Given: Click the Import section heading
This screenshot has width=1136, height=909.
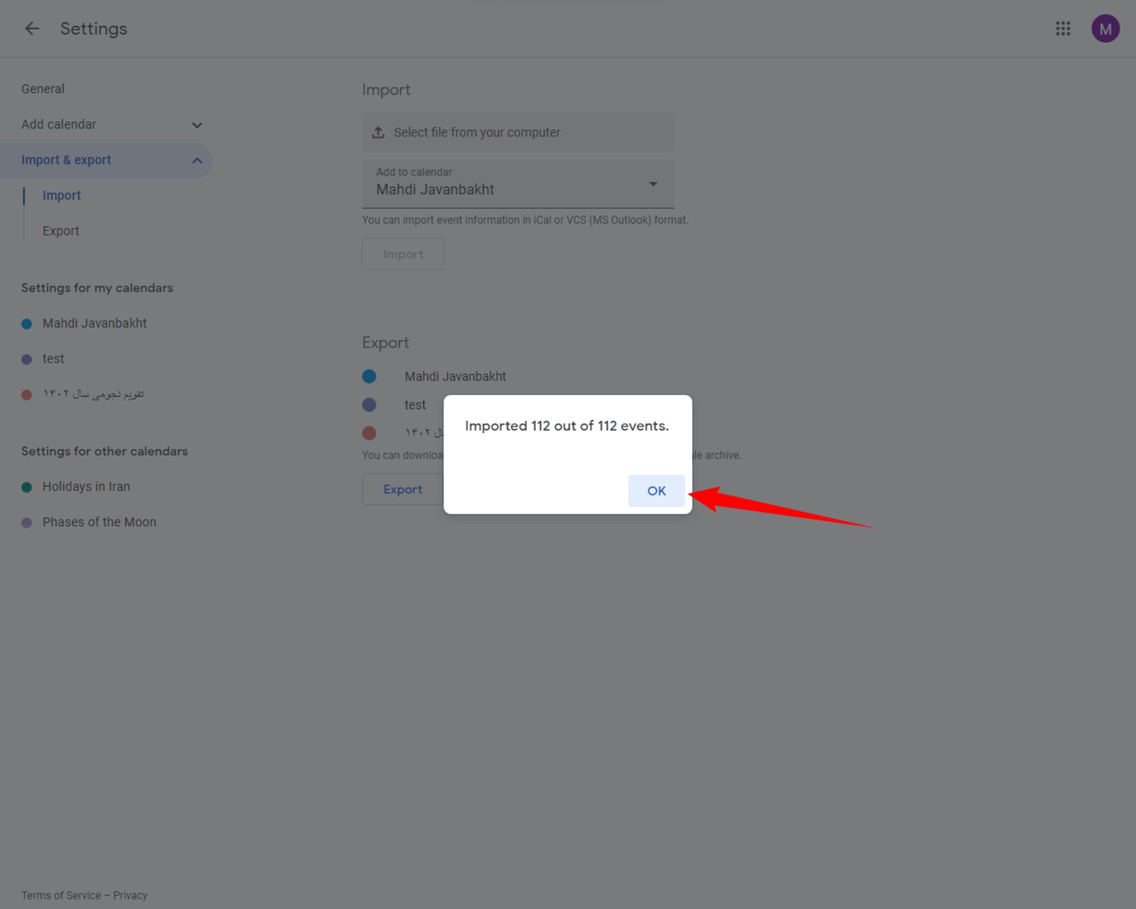Looking at the screenshot, I should [386, 90].
